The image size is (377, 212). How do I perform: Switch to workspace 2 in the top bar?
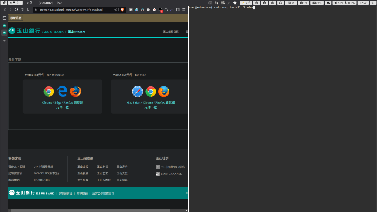(x=29, y=3)
